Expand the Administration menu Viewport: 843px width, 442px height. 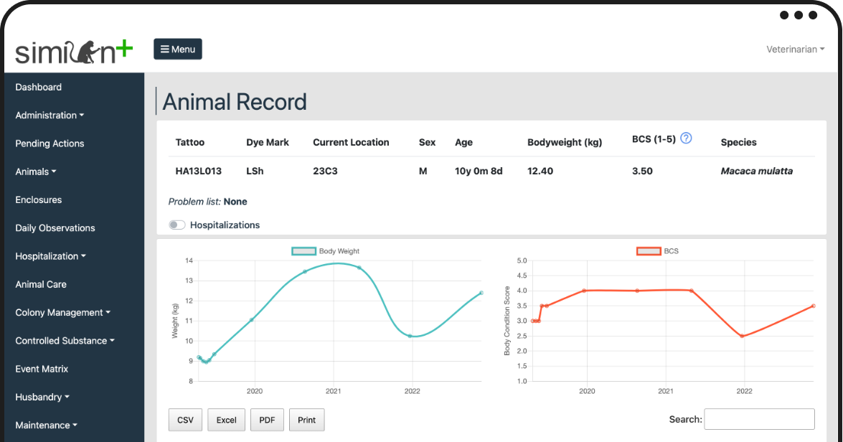(x=50, y=115)
